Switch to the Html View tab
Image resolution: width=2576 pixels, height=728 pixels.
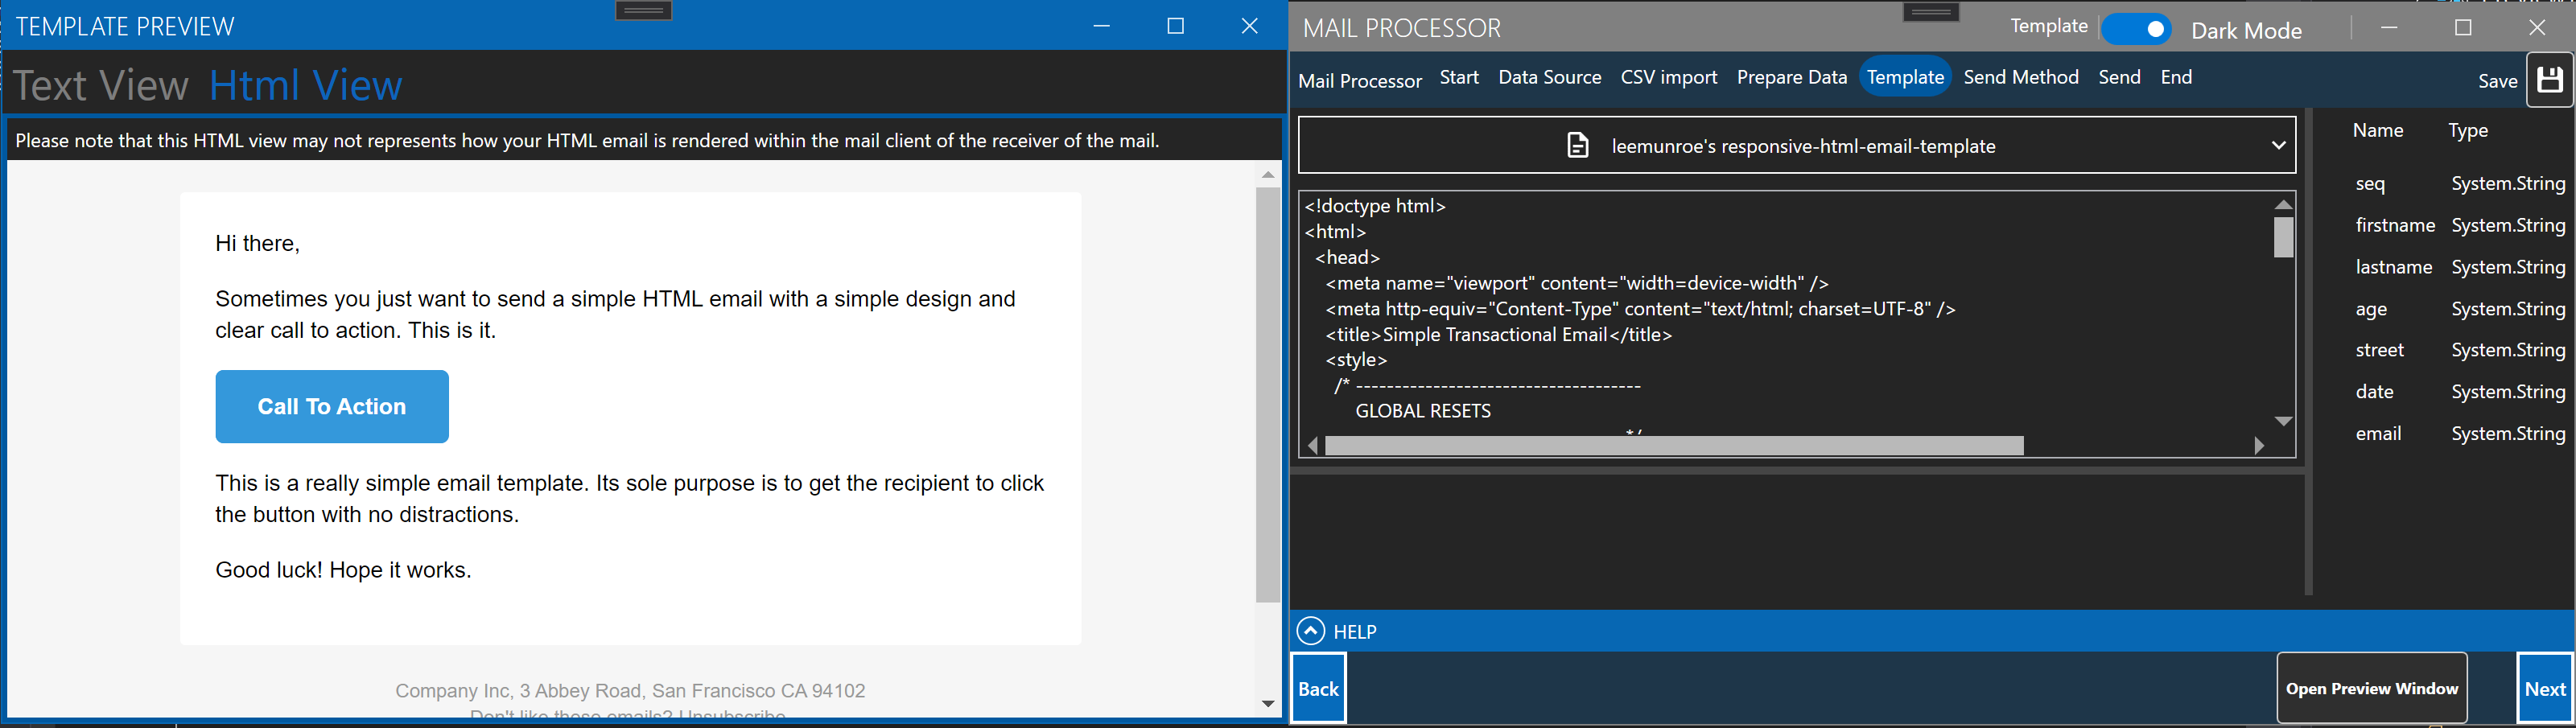coord(304,85)
